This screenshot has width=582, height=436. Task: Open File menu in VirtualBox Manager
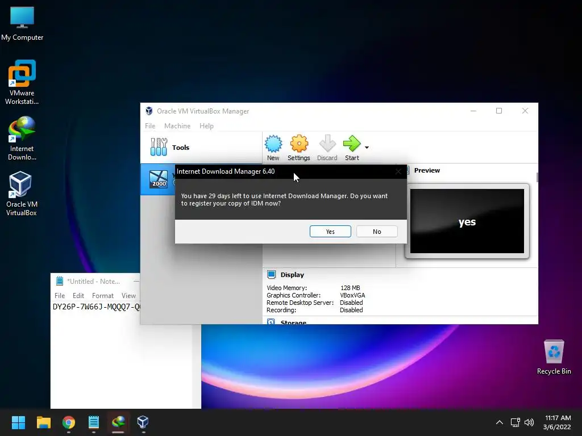pyautogui.click(x=150, y=126)
